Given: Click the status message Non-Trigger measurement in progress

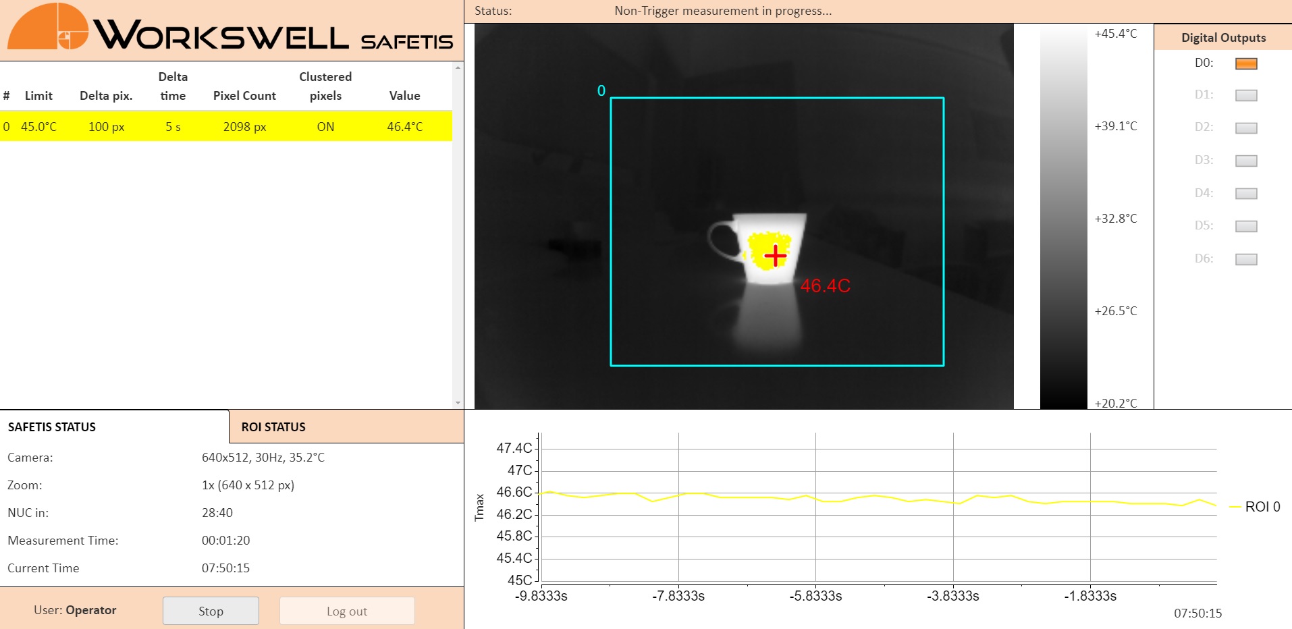Looking at the screenshot, I should [723, 11].
